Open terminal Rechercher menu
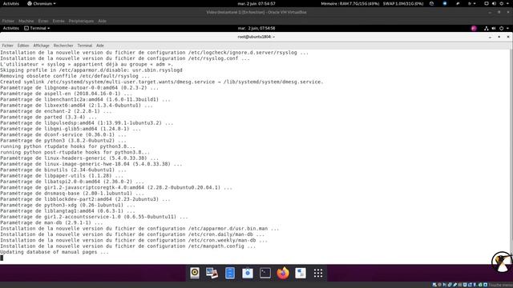Image resolution: width=513 pixels, height=288 pixels. tap(63, 46)
